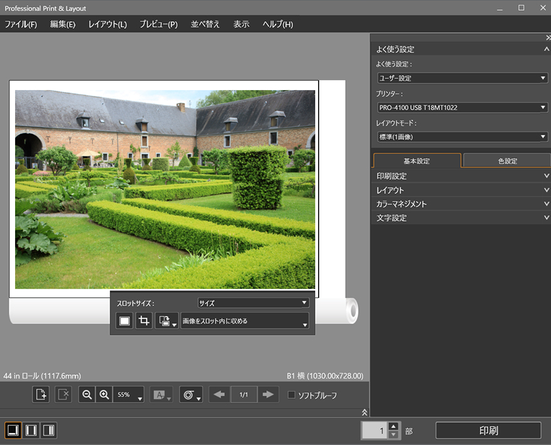
Task: Expand the 印刷設定 section
Action: pos(461,176)
